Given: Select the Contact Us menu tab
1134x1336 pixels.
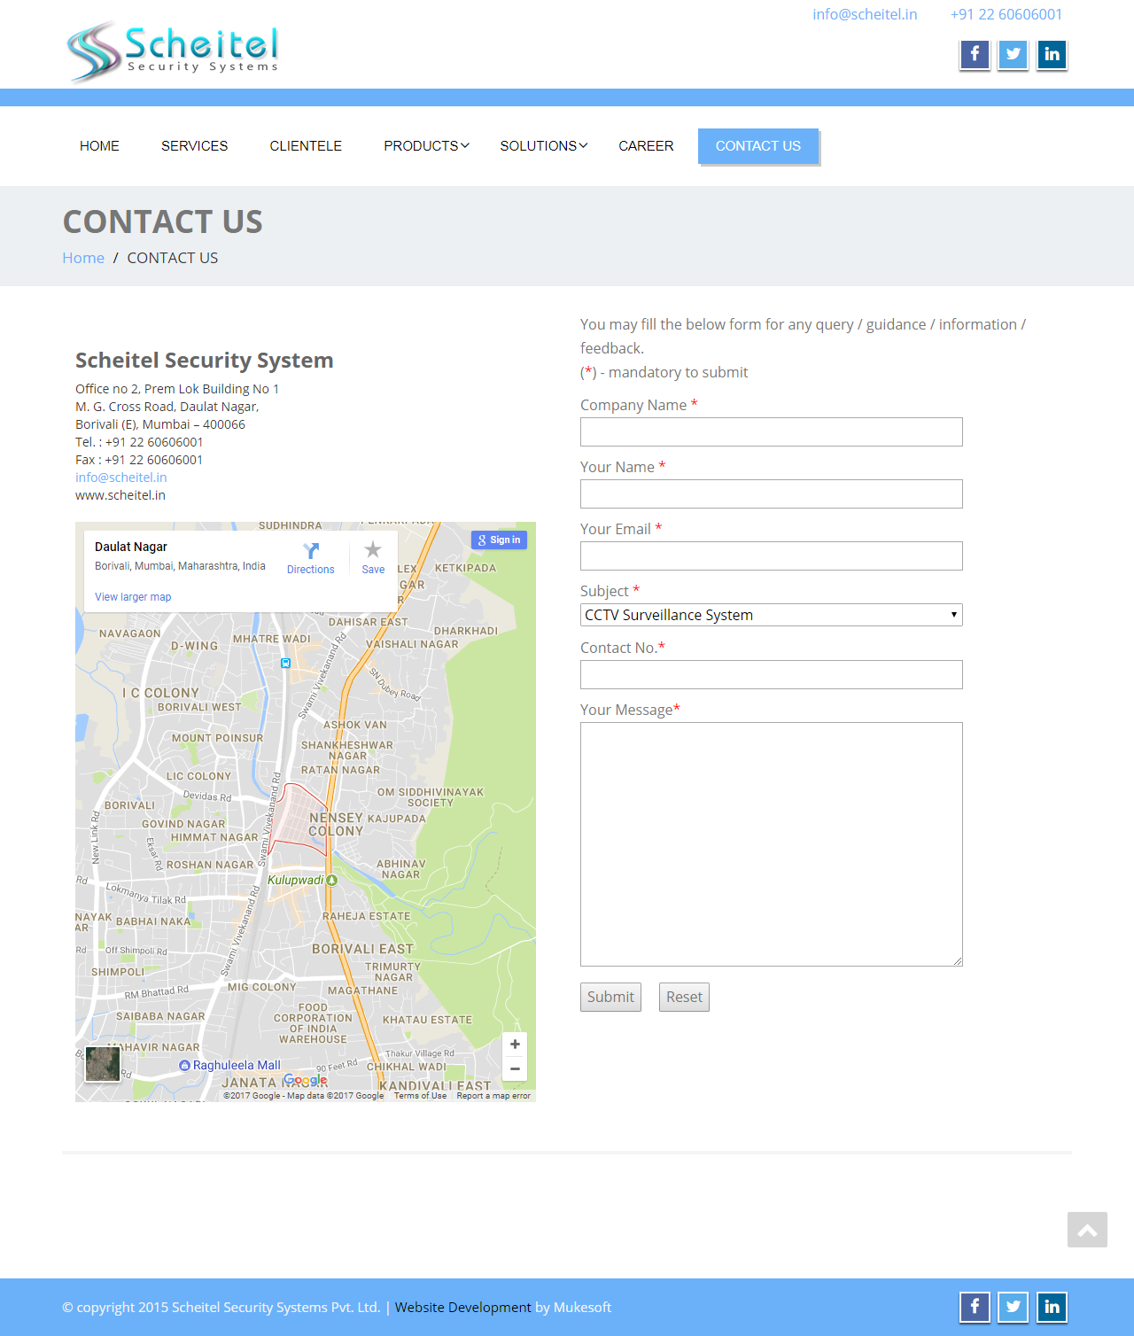Looking at the screenshot, I should click(x=758, y=146).
